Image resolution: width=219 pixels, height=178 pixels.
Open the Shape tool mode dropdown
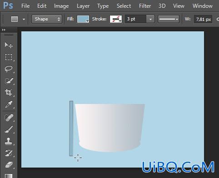pos(47,19)
